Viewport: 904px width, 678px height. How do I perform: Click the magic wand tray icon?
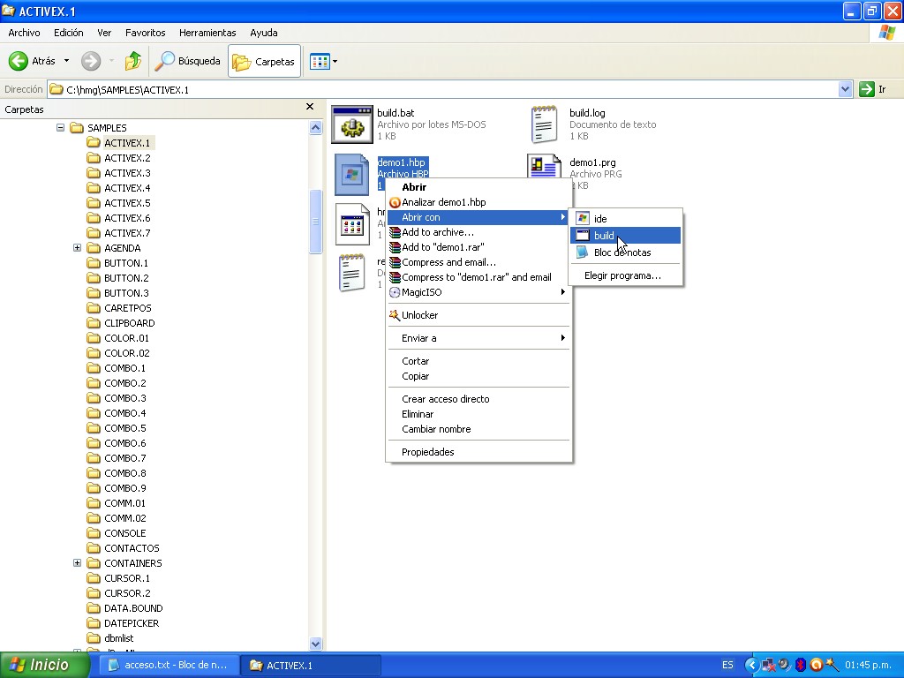point(831,665)
